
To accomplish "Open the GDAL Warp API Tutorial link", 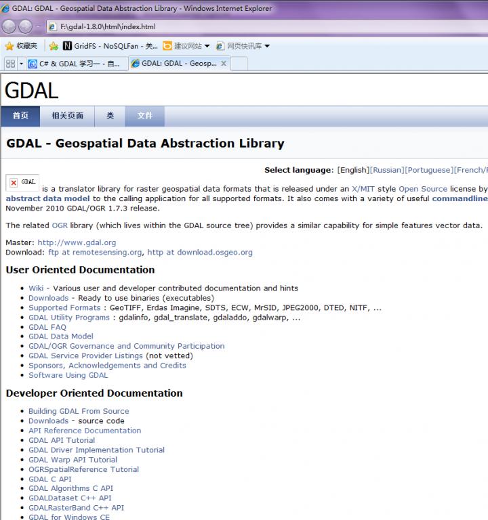I will click(73, 460).
